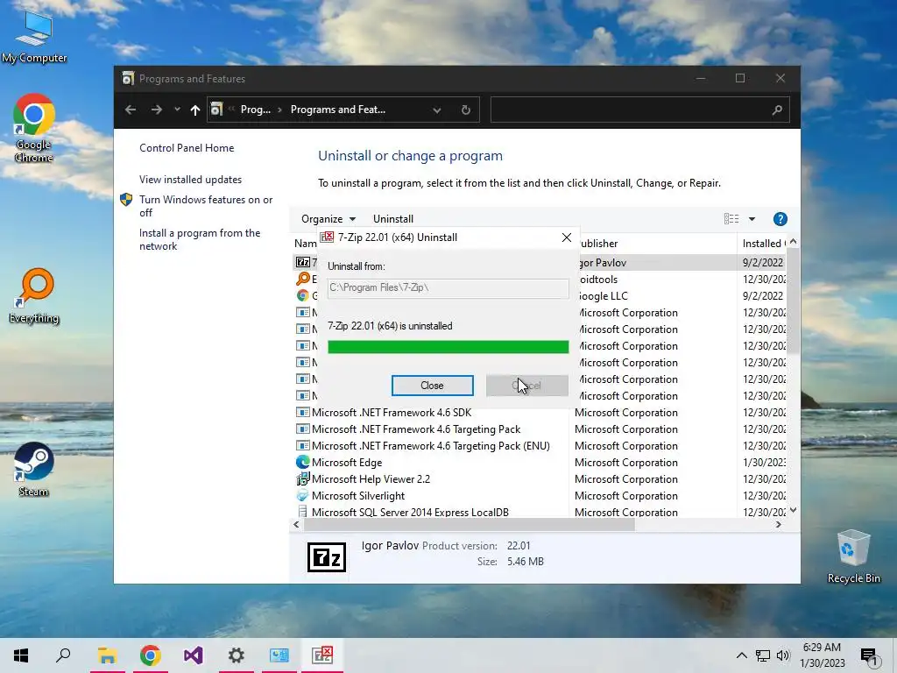Viewport: 897px width, 673px height.
Task: Open help with the blue question mark
Action: 780,219
